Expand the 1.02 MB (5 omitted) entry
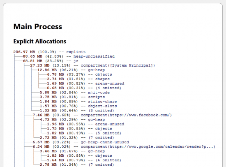 pyautogui.click(x=84, y=133)
